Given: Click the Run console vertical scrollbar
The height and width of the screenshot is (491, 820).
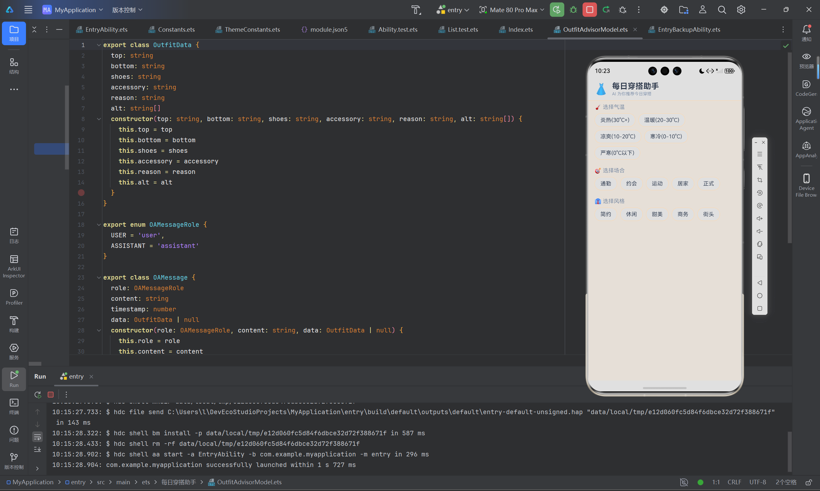Looking at the screenshot, I should 790,451.
